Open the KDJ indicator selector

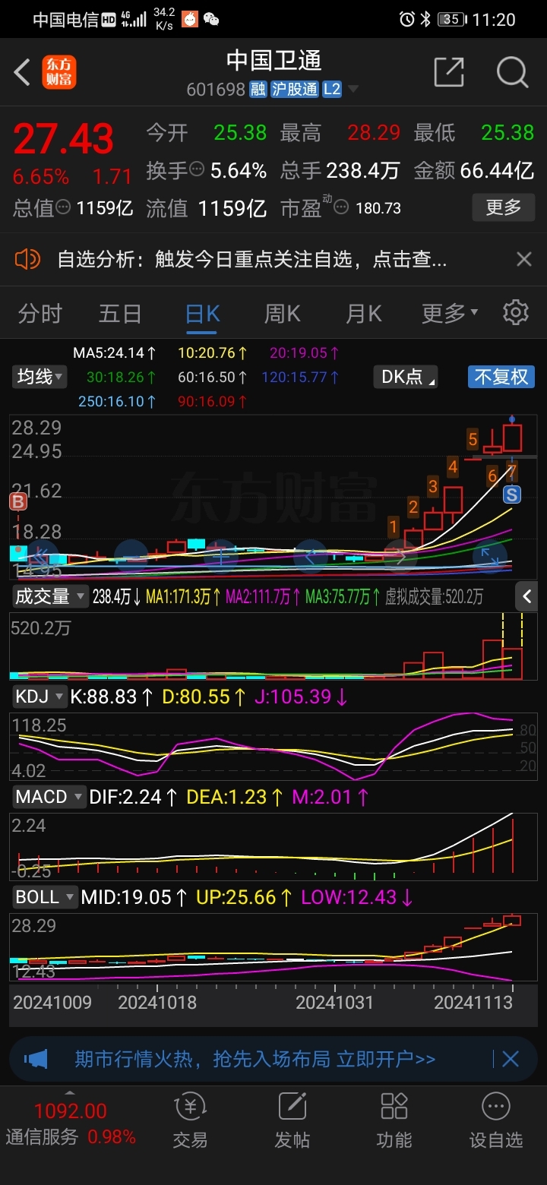pyautogui.click(x=39, y=697)
